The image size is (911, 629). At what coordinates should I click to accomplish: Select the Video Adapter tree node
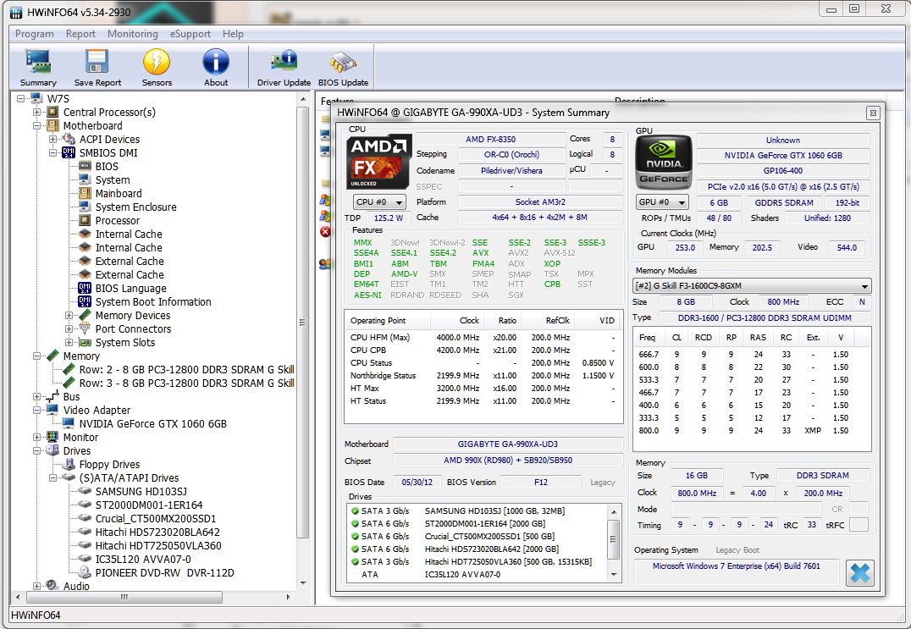tap(97, 411)
